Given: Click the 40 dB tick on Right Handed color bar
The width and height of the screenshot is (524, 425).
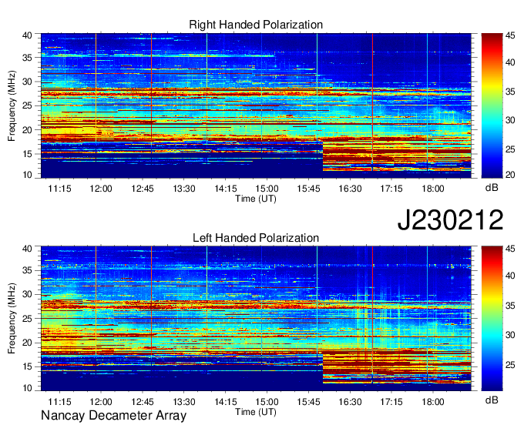Looking at the screenshot, I should (x=510, y=62).
